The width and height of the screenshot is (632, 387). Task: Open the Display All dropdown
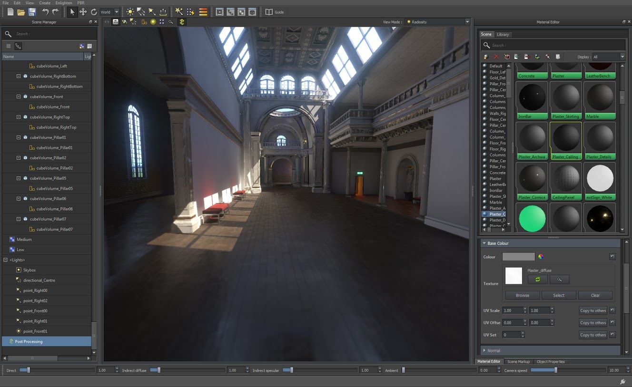pyautogui.click(x=608, y=57)
